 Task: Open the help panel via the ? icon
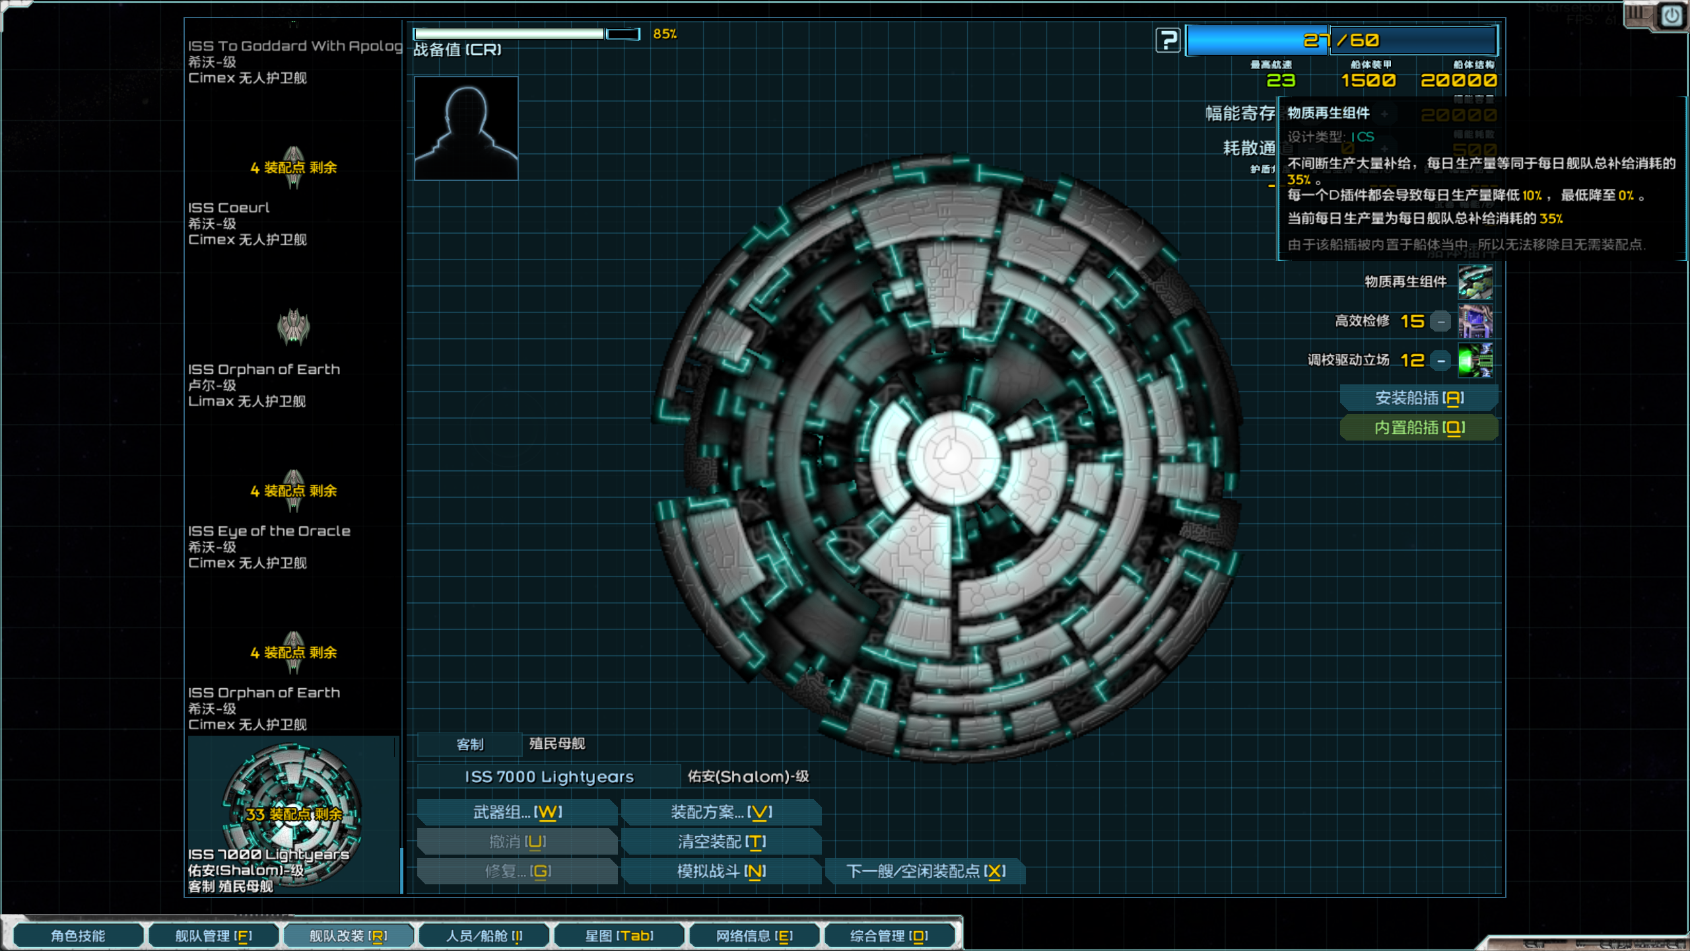pyautogui.click(x=1168, y=41)
